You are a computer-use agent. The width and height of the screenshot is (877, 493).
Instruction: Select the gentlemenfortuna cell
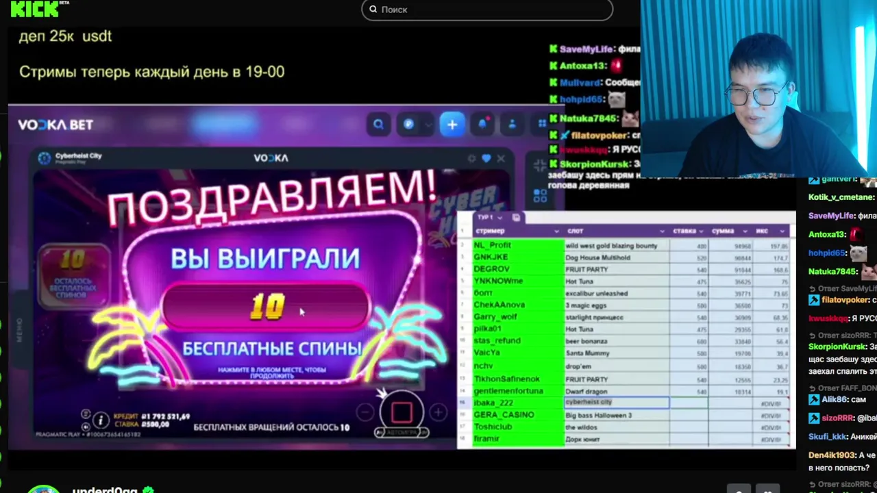[518, 391]
